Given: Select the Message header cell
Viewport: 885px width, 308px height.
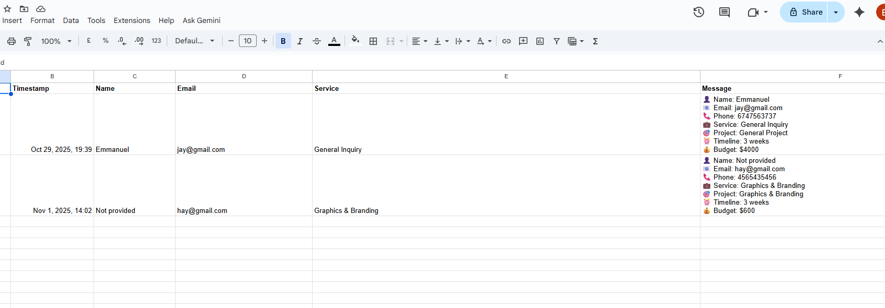Looking at the screenshot, I should tap(792, 88).
